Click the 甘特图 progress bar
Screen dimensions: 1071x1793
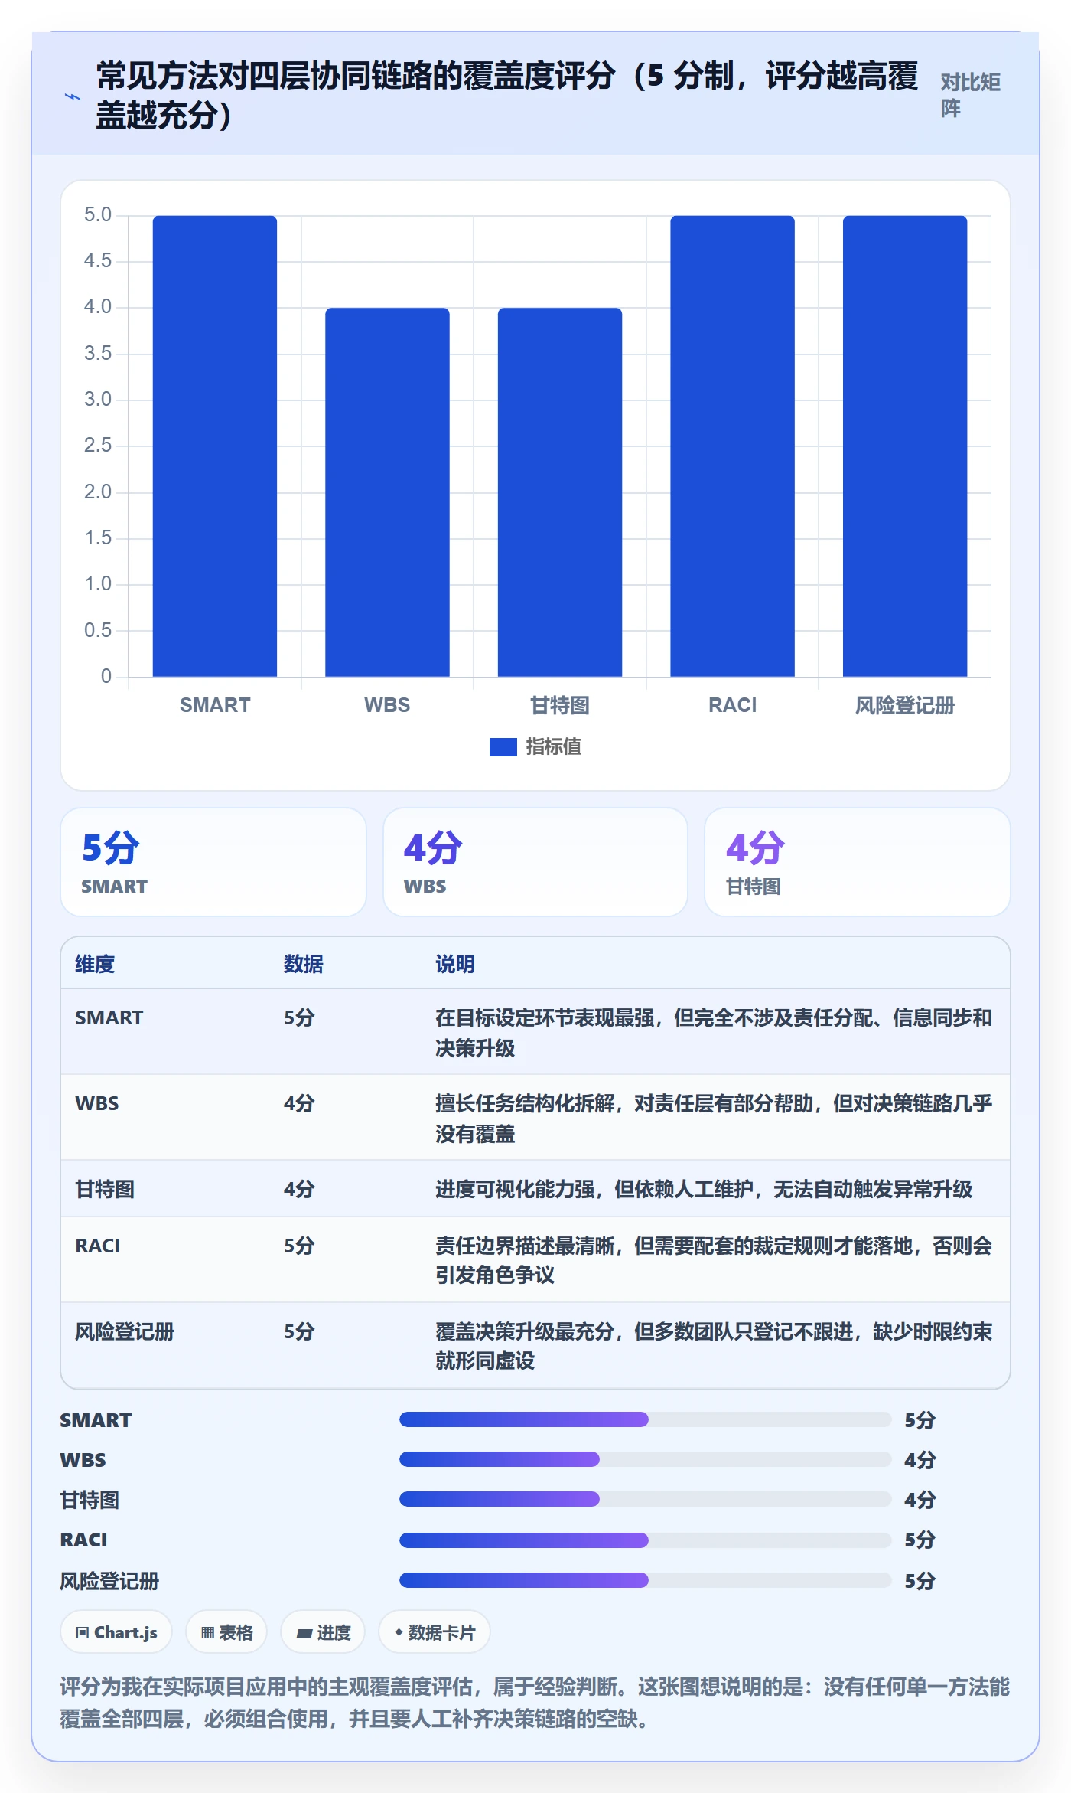[645, 1499]
